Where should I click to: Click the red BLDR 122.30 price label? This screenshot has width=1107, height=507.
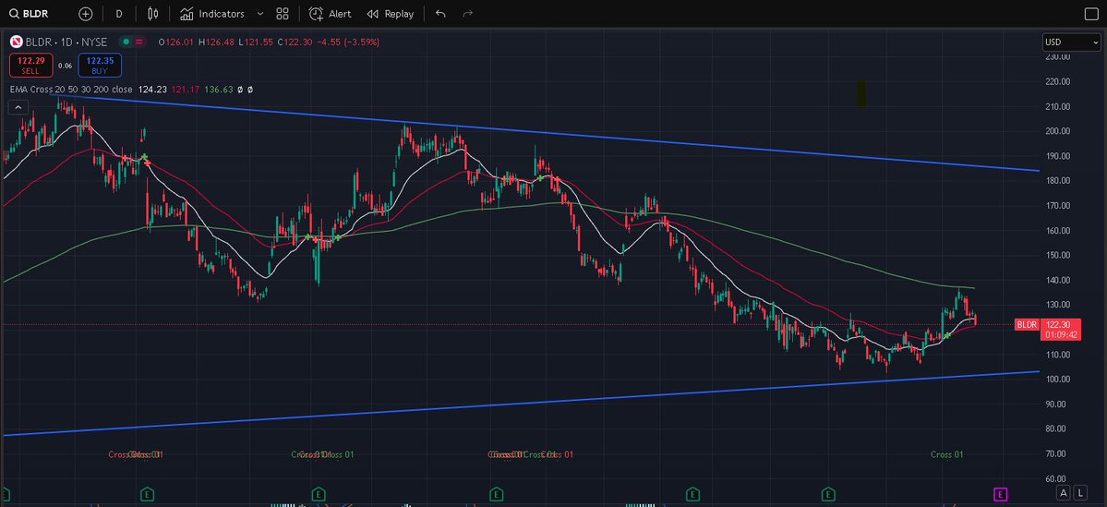(1047, 329)
